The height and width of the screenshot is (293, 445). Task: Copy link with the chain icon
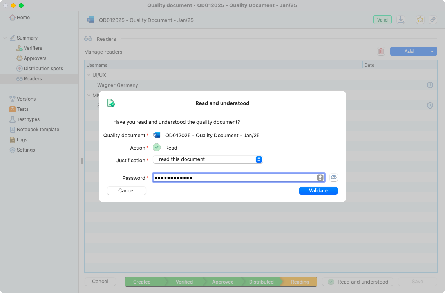[432, 20]
